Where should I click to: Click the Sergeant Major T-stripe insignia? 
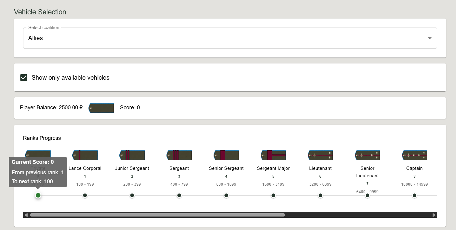point(273,155)
